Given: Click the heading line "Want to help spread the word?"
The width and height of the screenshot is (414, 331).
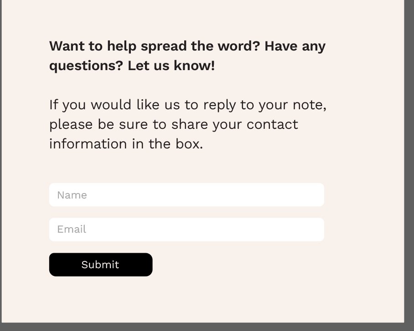Looking at the screenshot, I should (155, 46).
